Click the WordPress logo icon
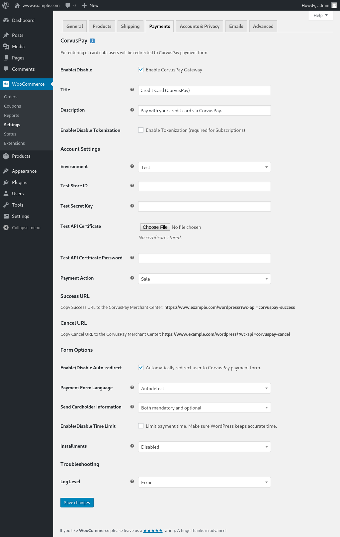 [x=6, y=5]
